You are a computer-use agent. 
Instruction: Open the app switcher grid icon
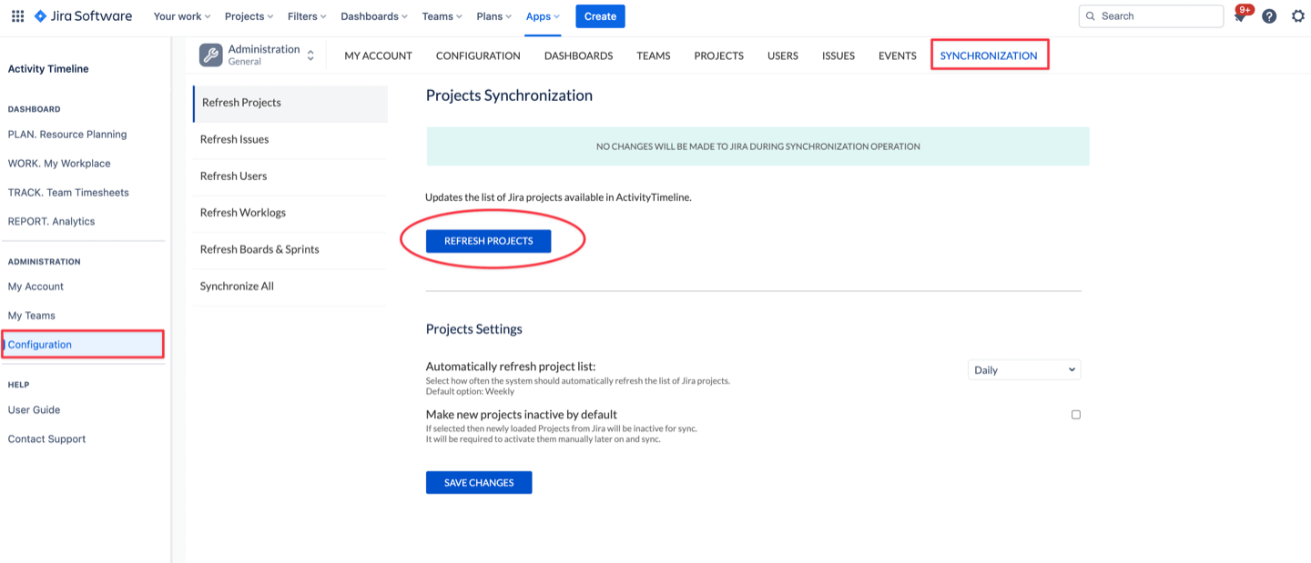(x=17, y=16)
